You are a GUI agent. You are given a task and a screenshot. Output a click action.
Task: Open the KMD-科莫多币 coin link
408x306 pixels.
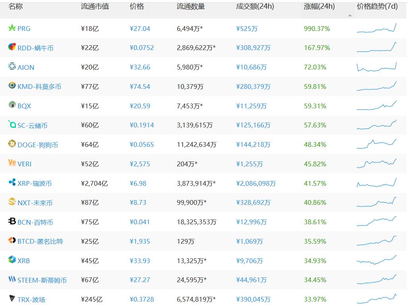click(x=39, y=87)
